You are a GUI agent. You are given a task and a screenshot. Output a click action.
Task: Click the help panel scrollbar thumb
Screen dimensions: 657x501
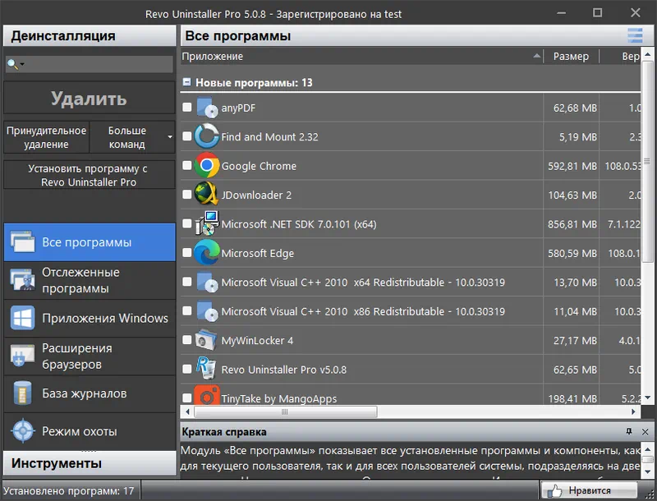647,460
